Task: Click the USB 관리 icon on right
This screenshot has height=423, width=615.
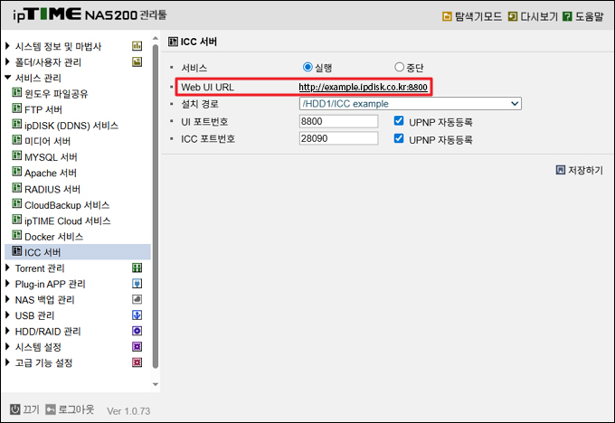Action: click(137, 315)
